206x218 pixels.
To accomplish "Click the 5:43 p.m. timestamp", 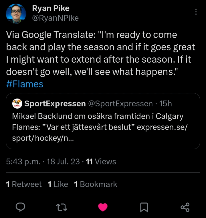I will (23, 161).
